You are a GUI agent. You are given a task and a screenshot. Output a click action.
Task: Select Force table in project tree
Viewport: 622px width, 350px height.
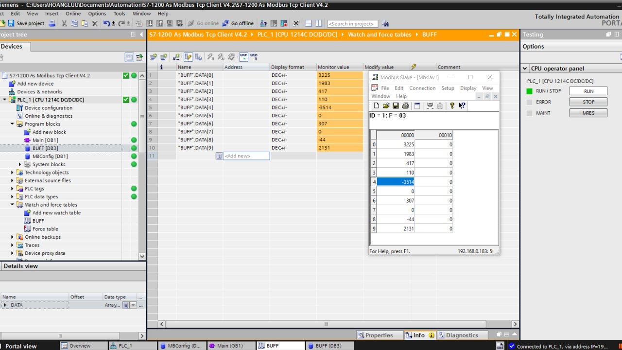coord(45,229)
